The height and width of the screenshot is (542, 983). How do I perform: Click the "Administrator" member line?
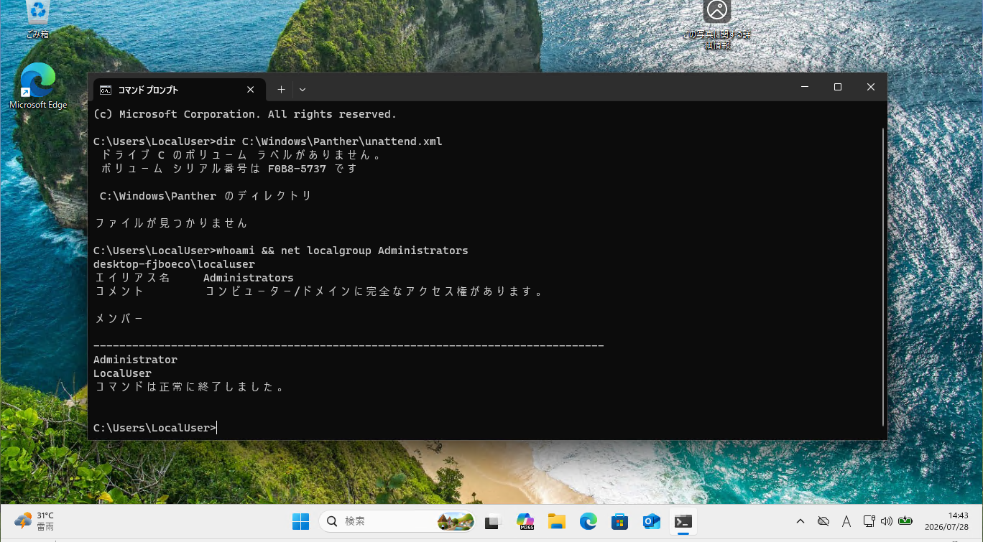[135, 360]
